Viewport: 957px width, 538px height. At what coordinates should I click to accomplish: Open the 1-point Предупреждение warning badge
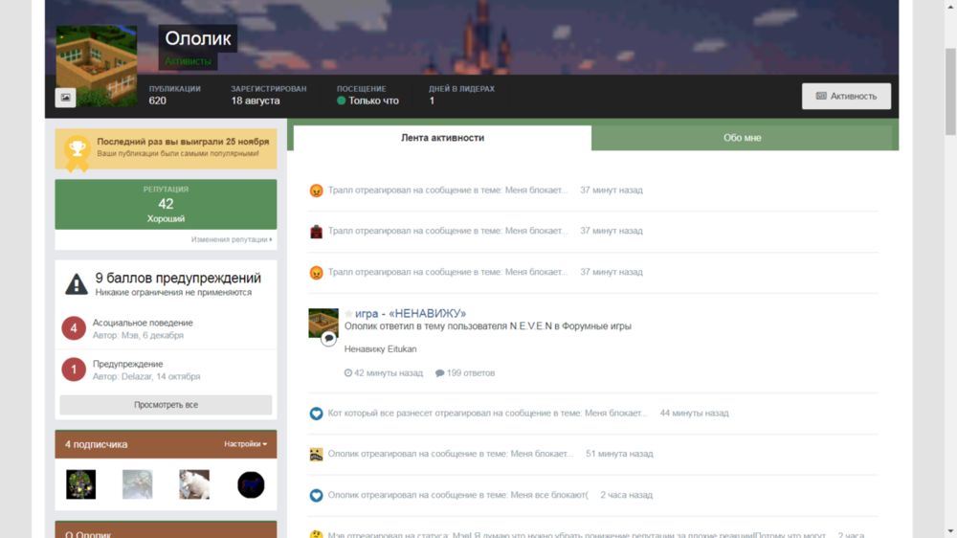pyautogui.click(x=74, y=370)
